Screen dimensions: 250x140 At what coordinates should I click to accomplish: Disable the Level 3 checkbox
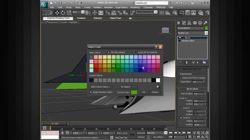(181, 117)
